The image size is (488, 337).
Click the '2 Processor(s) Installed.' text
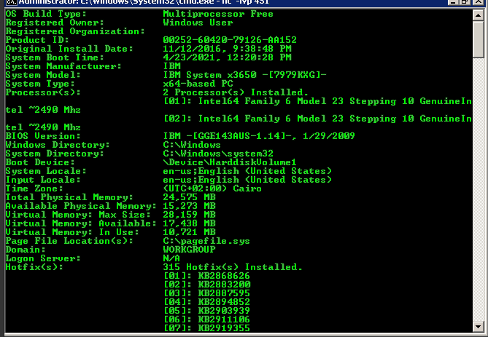(236, 92)
